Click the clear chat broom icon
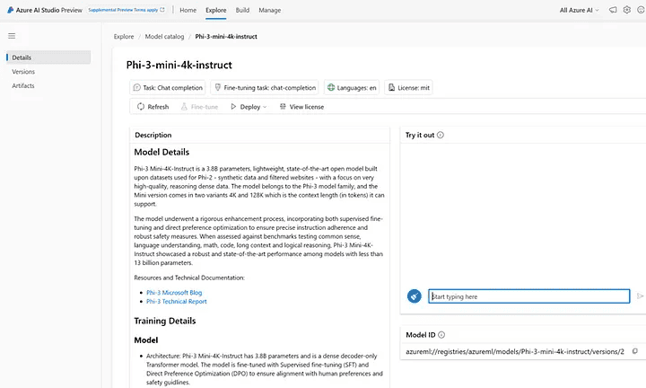The image size is (646, 388). coord(414,296)
